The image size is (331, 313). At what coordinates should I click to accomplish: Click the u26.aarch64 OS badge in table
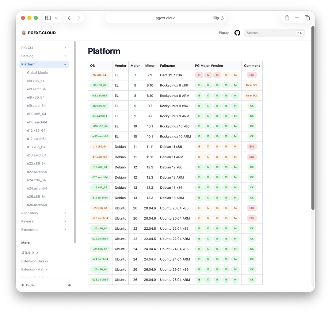[x=100, y=280]
